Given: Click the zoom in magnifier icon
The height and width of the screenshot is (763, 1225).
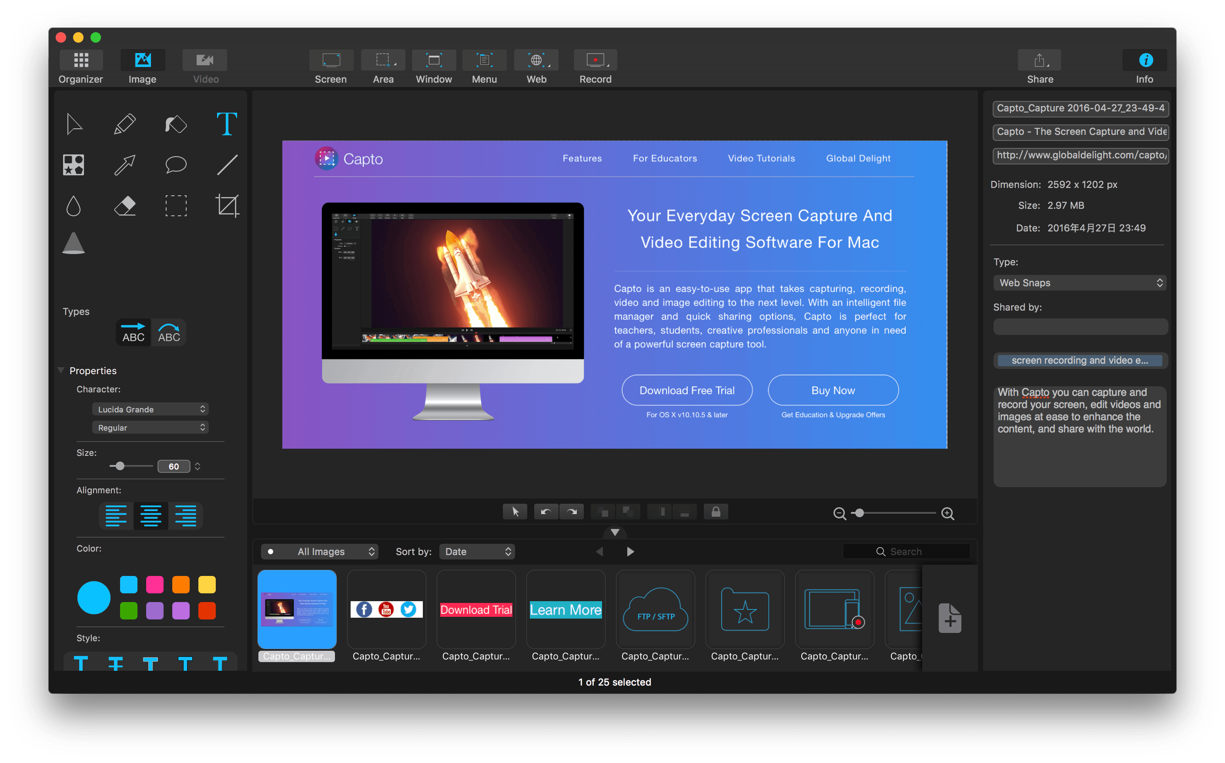Looking at the screenshot, I should (x=947, y=513).
